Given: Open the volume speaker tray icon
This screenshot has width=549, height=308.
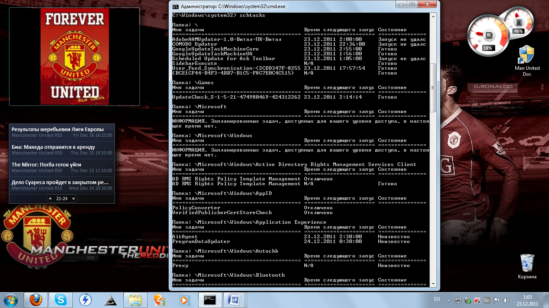Looking at the screenshot, I should point(506,300).
